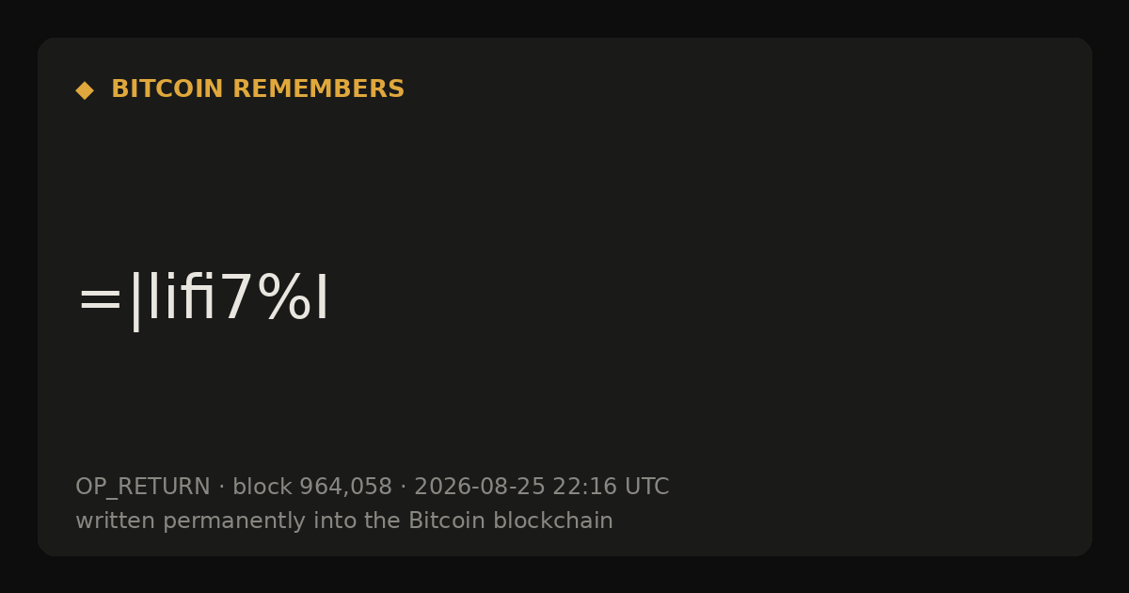Click the vertical bar character in the message
The image size is (1129, 593).
click(136, 301)
